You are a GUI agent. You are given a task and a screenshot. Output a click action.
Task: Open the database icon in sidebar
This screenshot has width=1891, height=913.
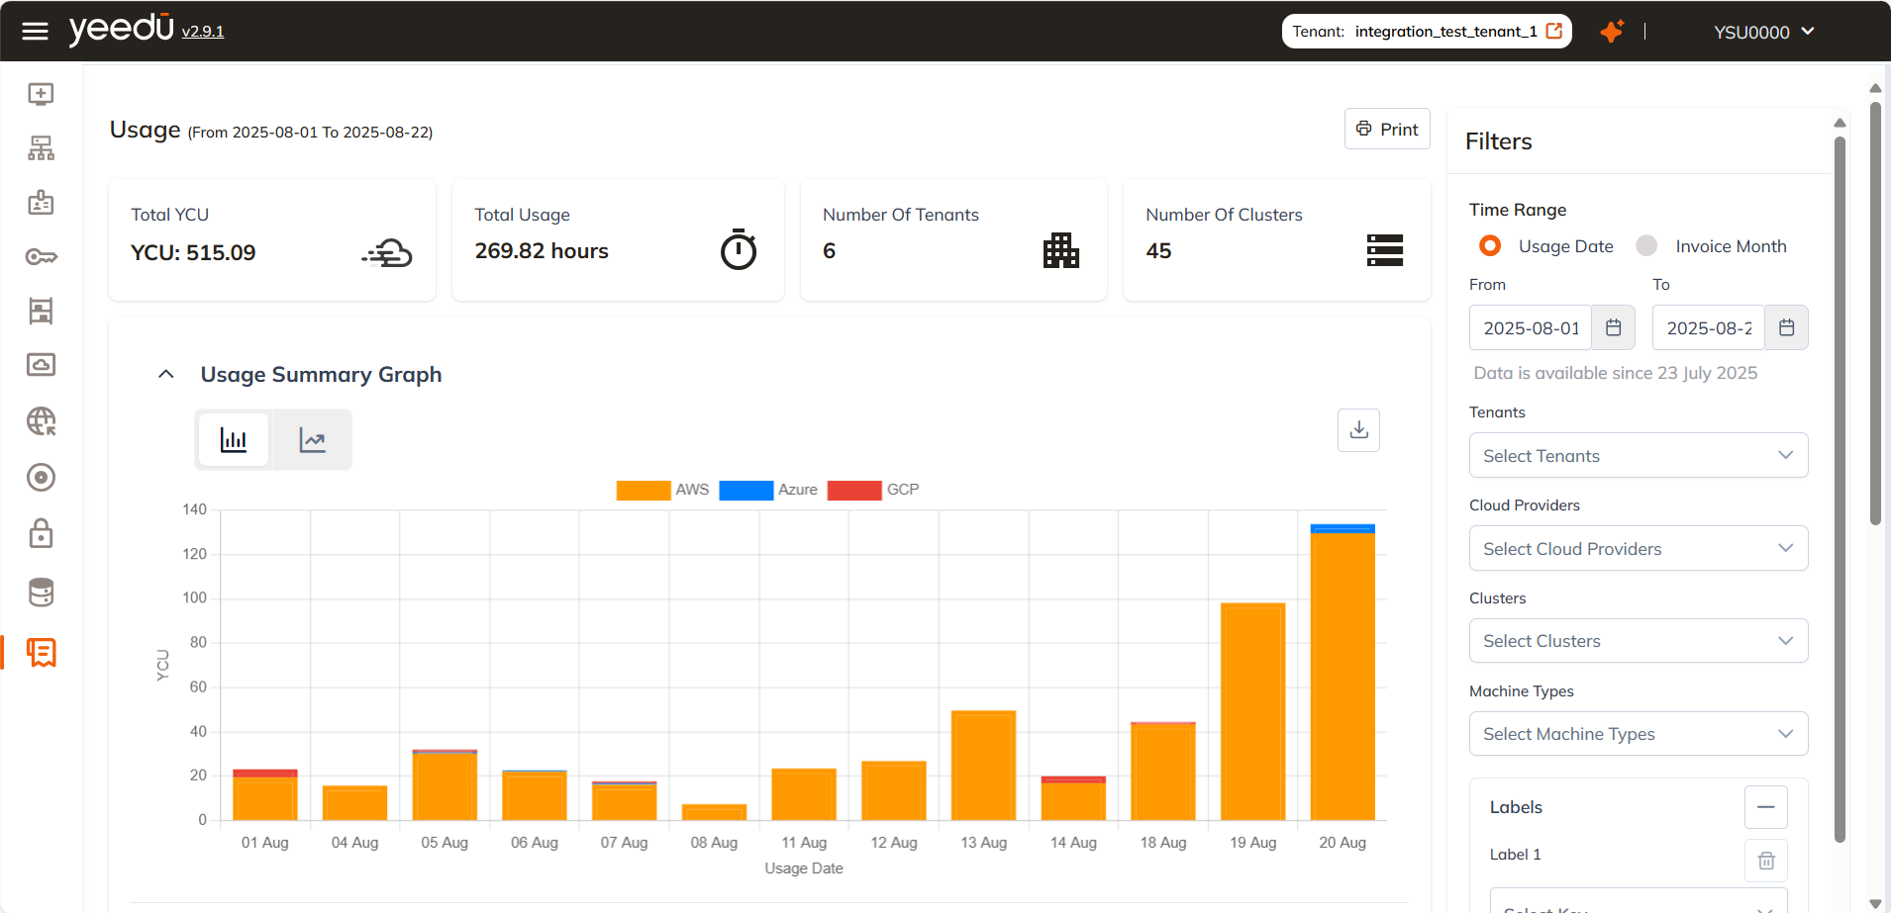[41, 593]
